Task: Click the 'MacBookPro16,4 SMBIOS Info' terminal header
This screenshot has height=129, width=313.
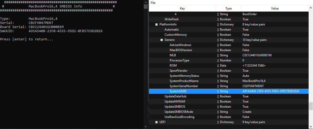Action: click(x=55, y=6)
